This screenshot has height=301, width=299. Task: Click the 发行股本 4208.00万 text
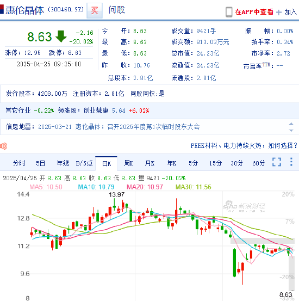36,94
